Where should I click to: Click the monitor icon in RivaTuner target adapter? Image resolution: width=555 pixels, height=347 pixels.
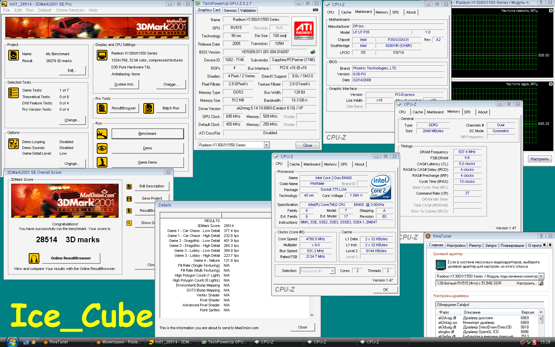441,265
